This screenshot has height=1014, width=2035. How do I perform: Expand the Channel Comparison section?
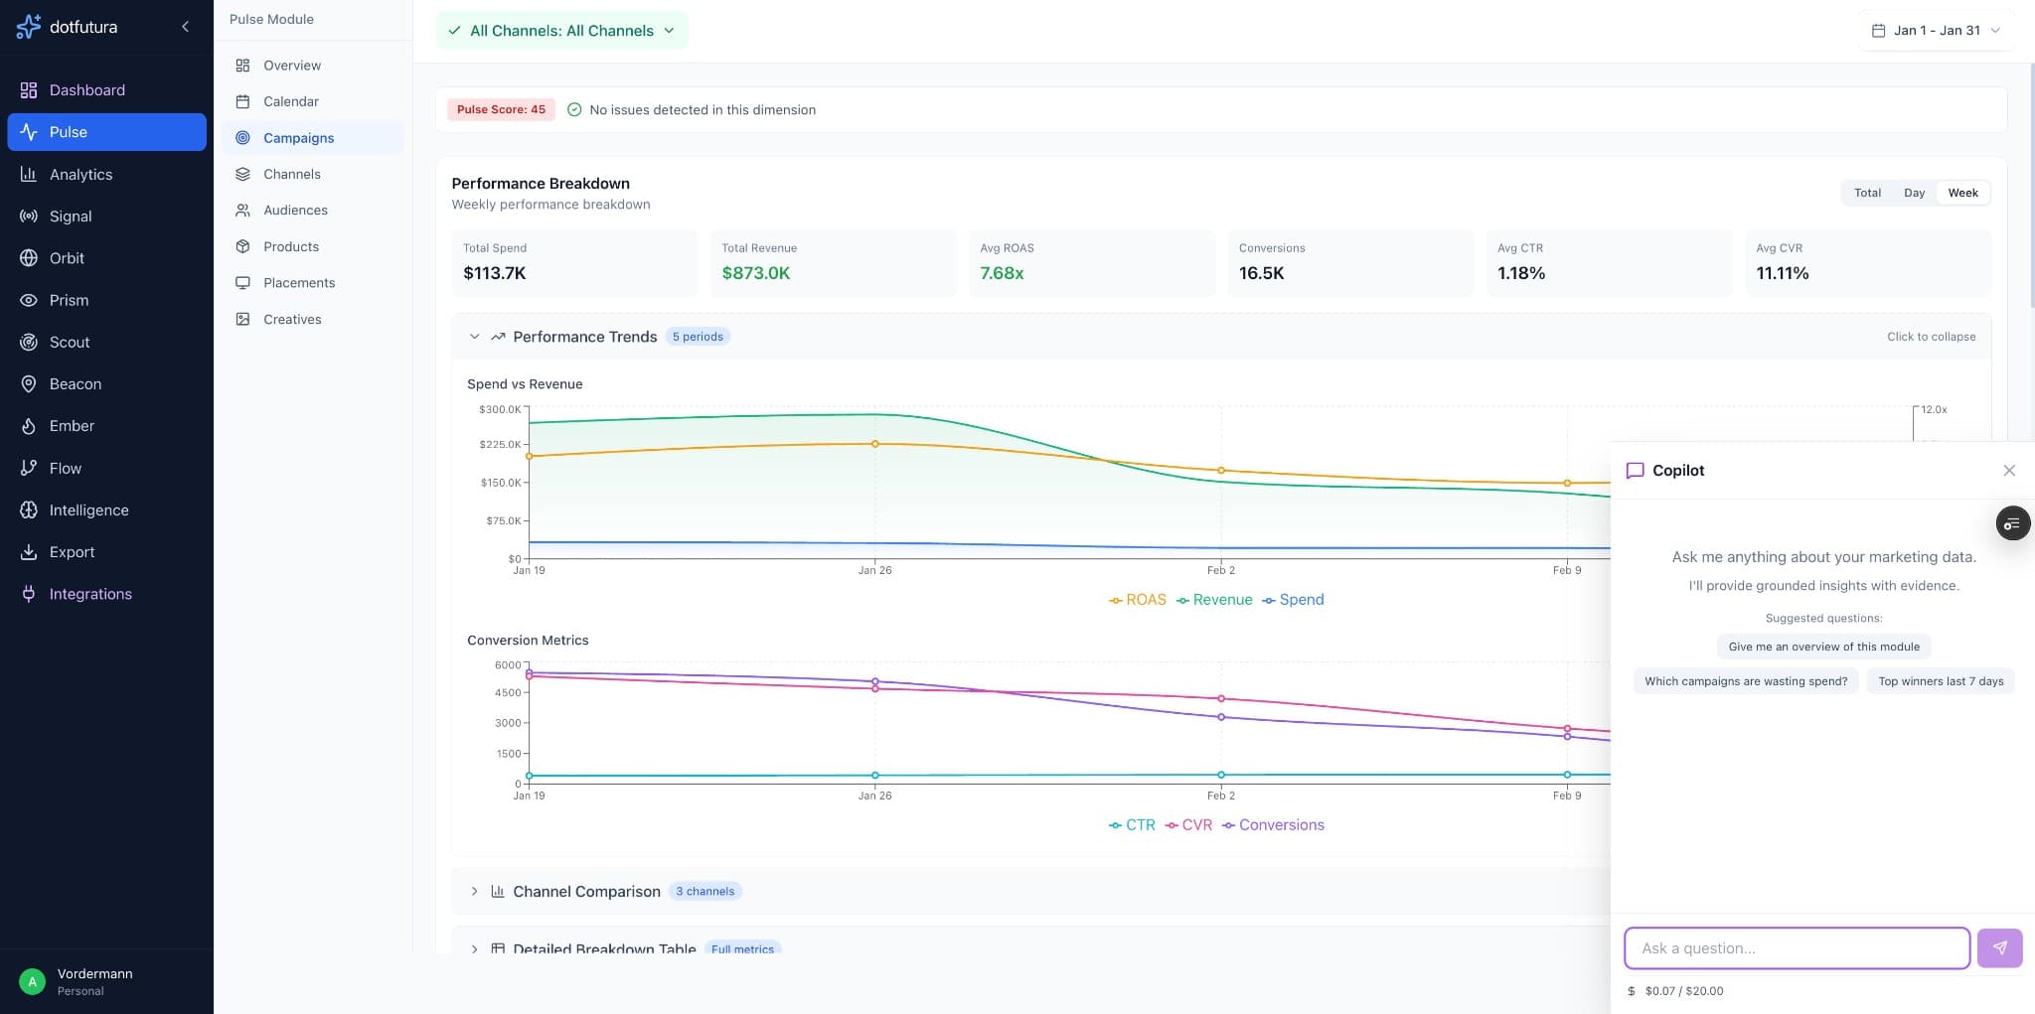point(586,891)
